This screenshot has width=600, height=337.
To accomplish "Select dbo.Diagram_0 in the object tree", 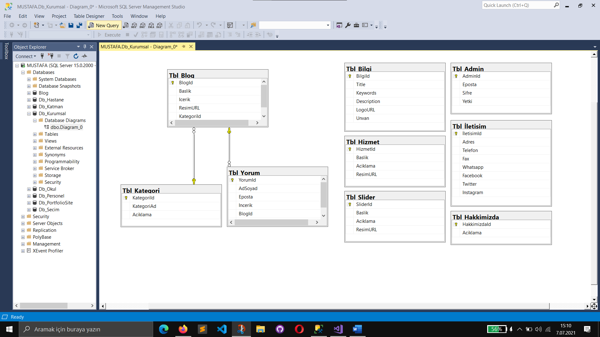I will point(66,127).
